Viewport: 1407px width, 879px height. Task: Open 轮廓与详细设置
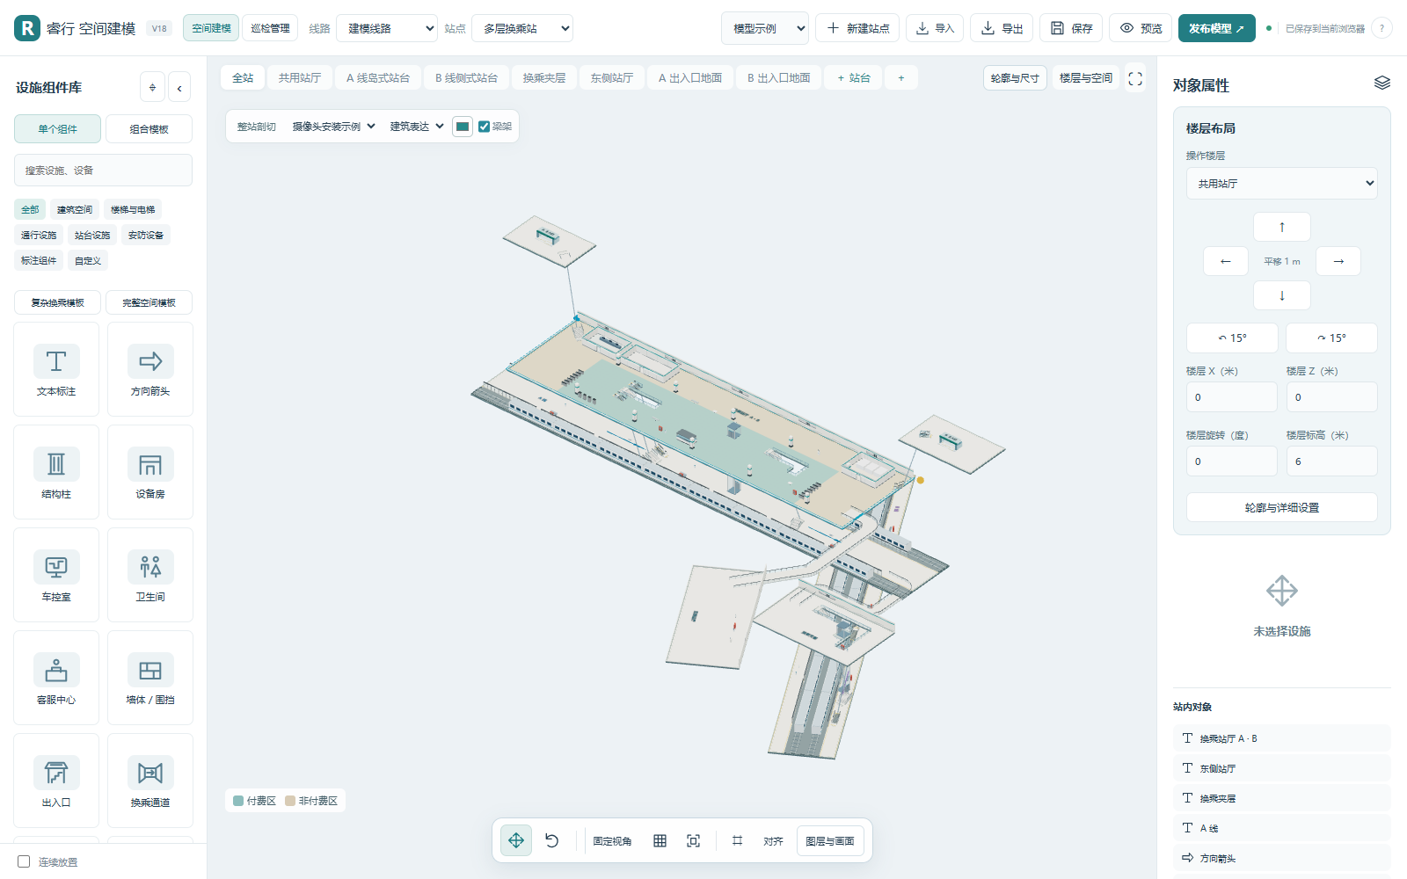coord(1282,507)
